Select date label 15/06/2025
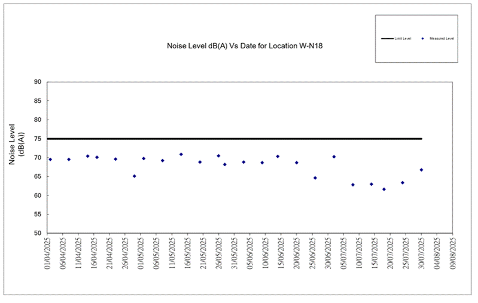The image size is (478, 303). pyautogui.click(x=281, y=253)
